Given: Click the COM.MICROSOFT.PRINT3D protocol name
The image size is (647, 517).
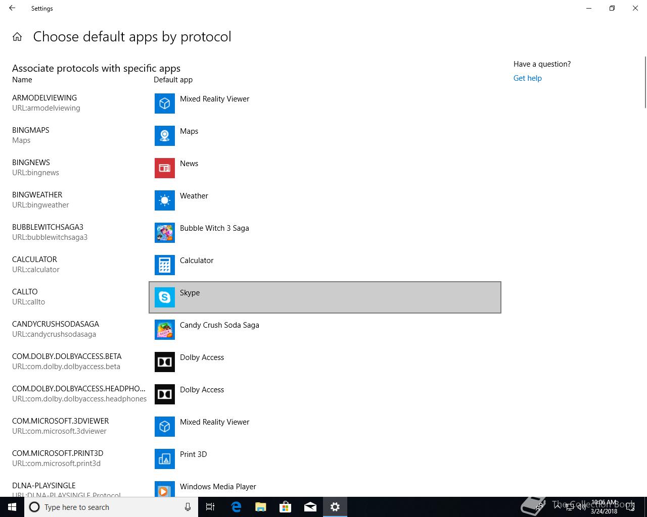Looking at the screenshot, I should click(x=58, y=453).
